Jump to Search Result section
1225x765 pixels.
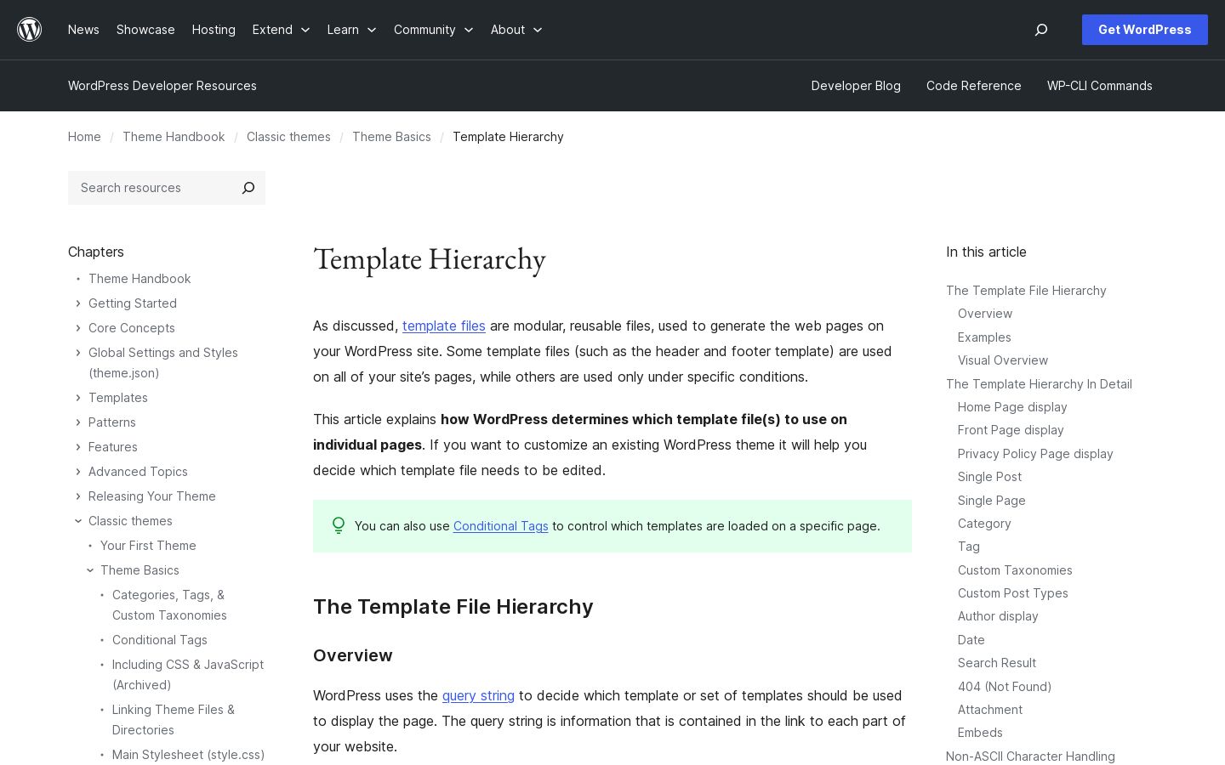tap(997, 663)
